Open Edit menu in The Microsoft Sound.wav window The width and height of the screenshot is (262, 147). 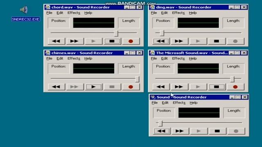click(x=164, y=58)
